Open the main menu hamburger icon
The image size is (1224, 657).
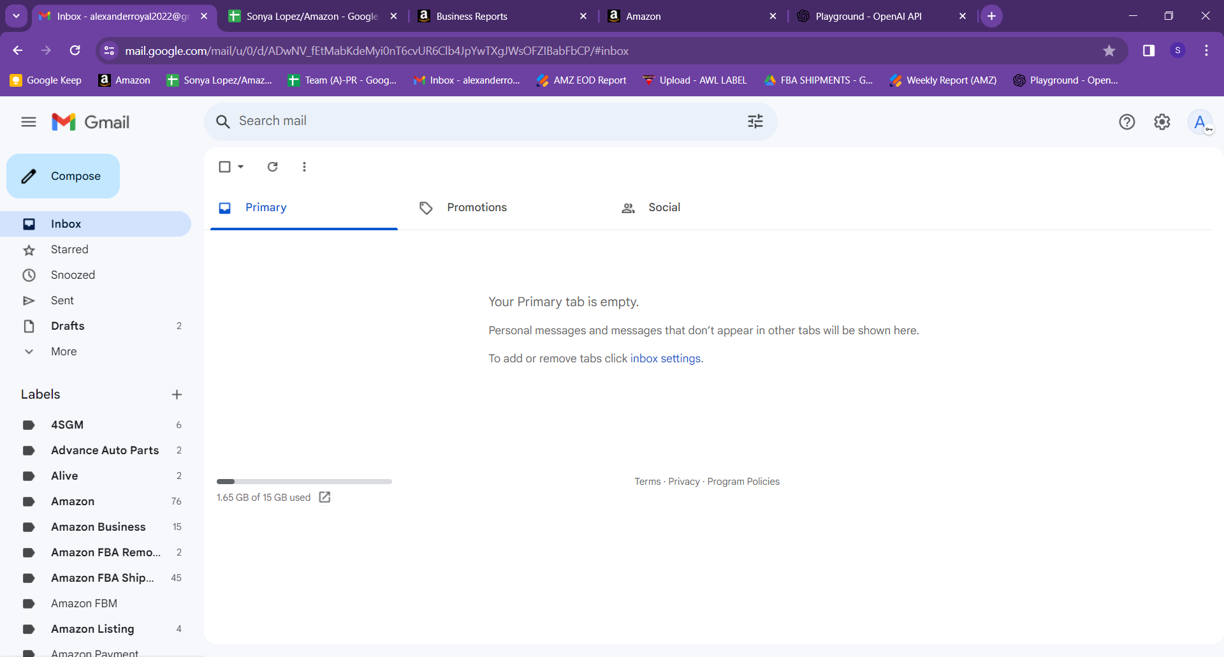(x=29, y=122)
